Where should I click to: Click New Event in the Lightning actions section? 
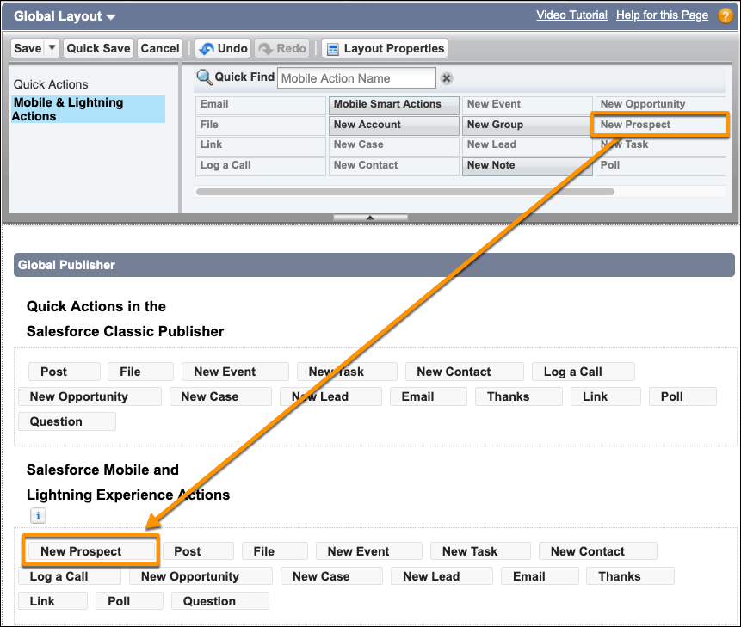pyautogui.click(x=368, y=551)
